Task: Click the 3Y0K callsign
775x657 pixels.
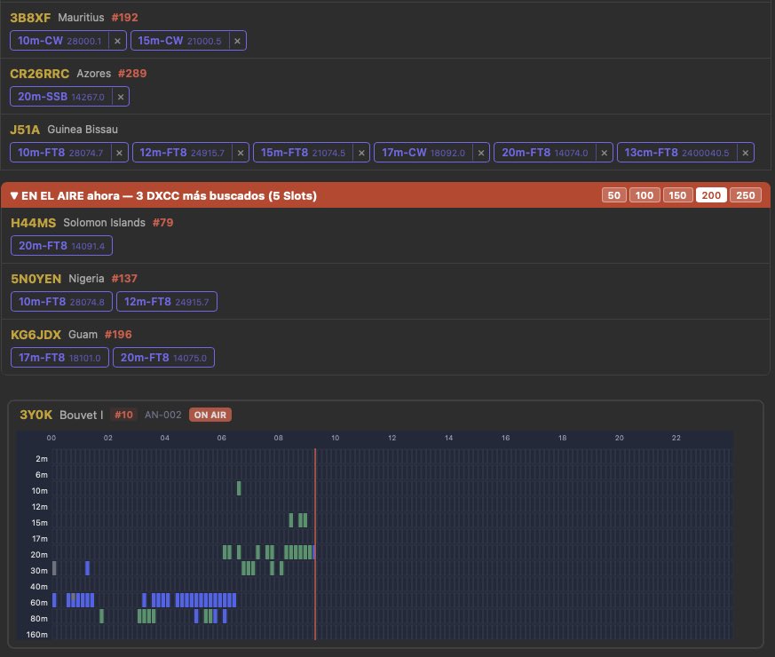Action: pos(36,415)
